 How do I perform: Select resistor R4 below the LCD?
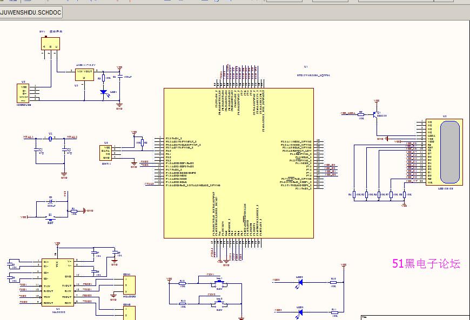click(x=354, y=195)
